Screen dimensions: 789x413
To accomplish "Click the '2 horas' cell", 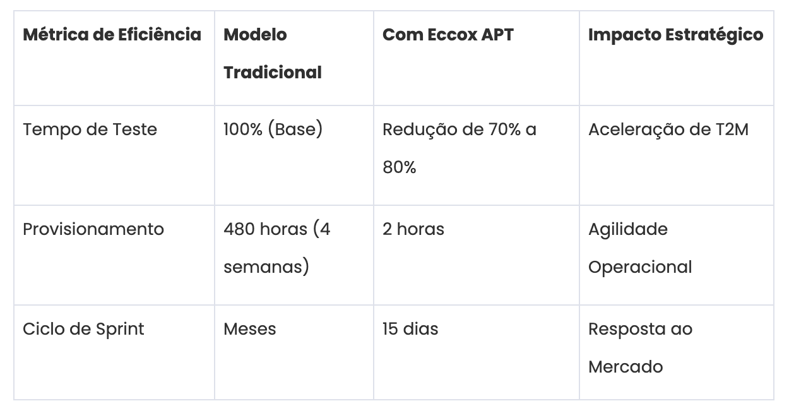I will (413, 229).
